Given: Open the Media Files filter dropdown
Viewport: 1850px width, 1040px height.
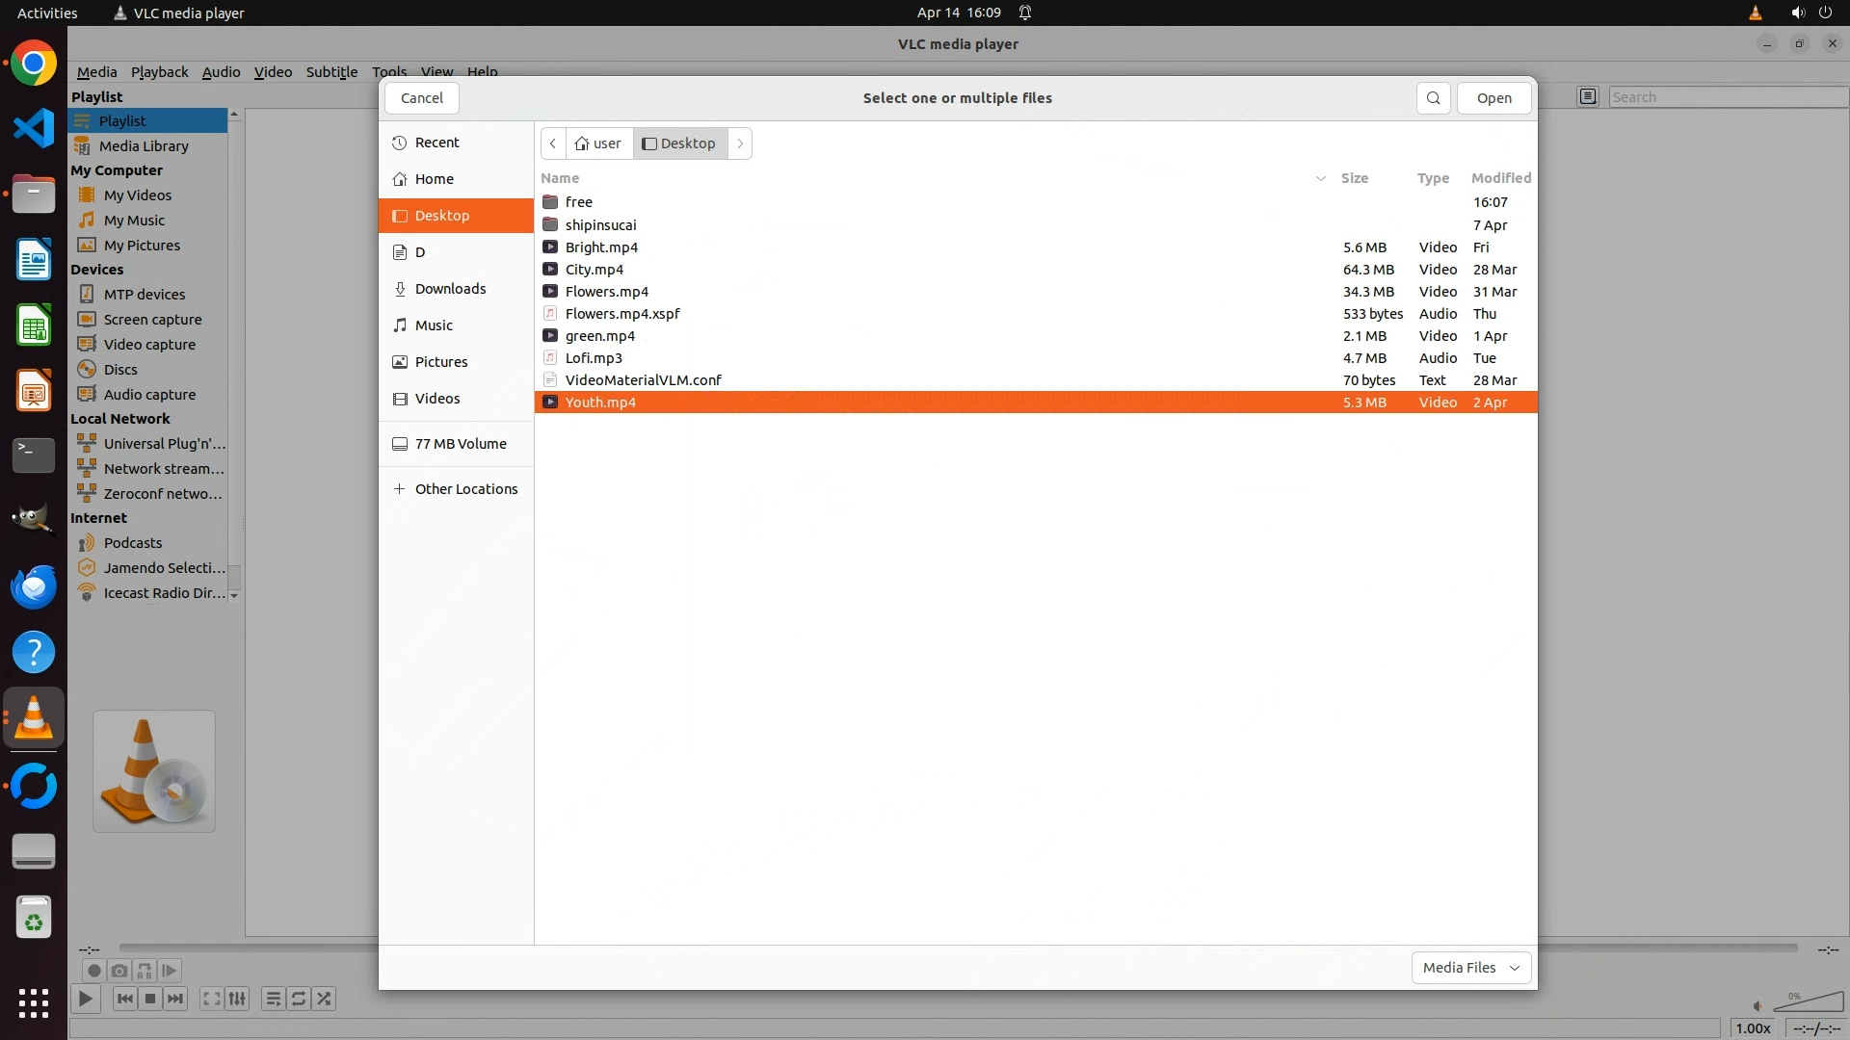Looking at the screenshot, I should click(1470, 967).
